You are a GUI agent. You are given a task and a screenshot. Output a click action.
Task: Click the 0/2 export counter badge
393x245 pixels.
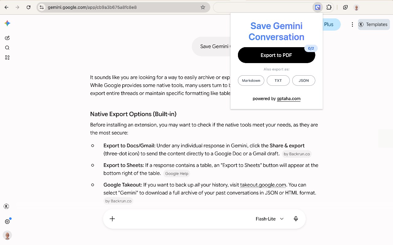pos(311,48)
